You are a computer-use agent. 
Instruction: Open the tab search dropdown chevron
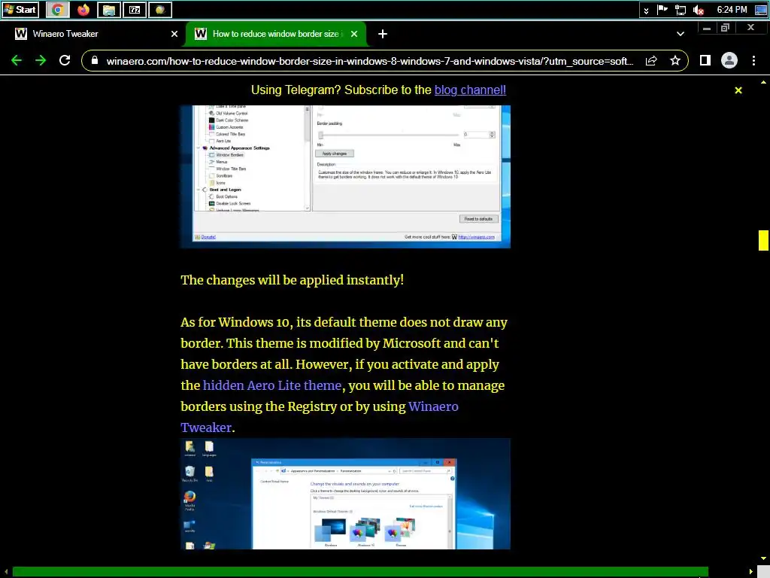point(680,34)
